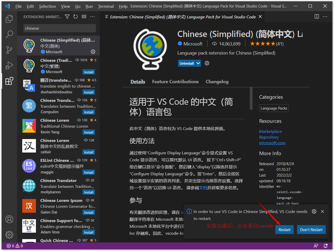Click the extensions search field containing chinese
Screen dimensions: 334x251
pos(60,28)
